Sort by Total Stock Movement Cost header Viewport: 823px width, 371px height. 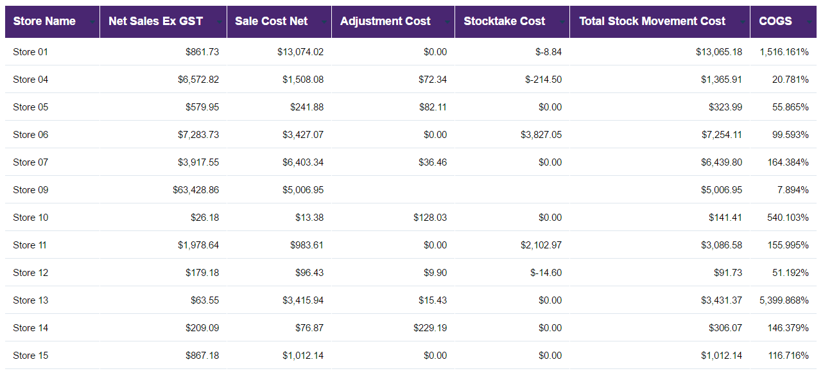[652, 21]
